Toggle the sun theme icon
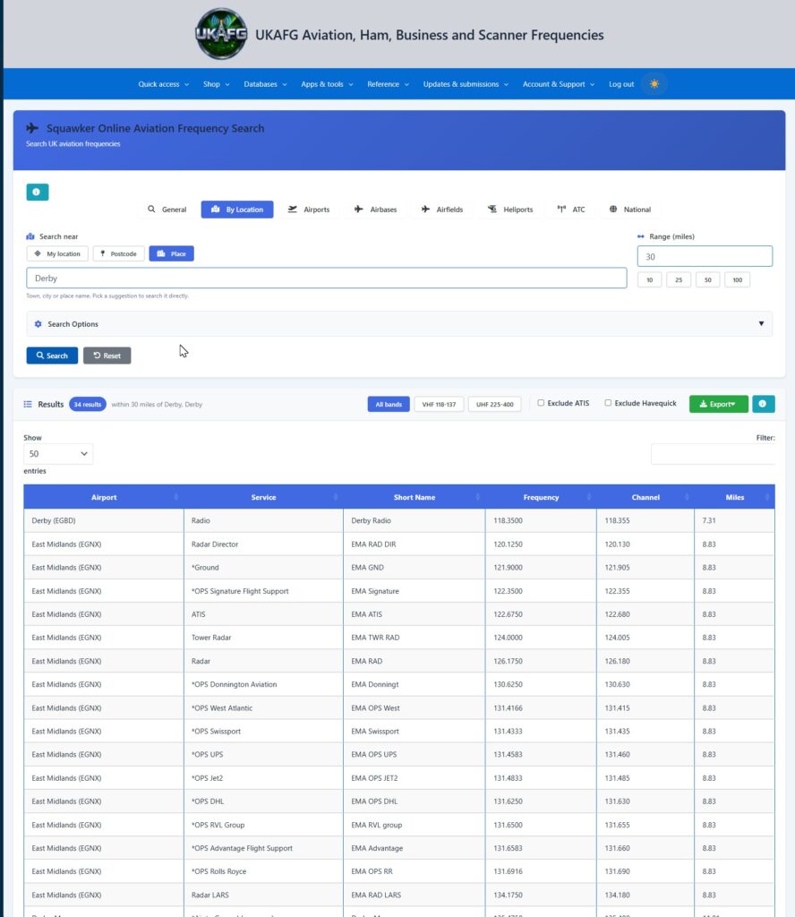 pyautogui.click(x=654, y=84)
